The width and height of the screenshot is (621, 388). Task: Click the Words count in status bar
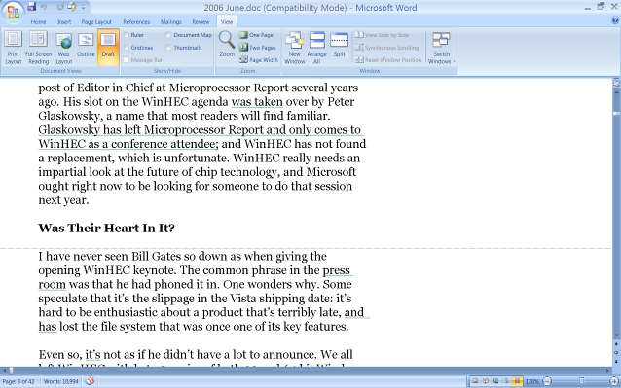click(x=60, y=381)
